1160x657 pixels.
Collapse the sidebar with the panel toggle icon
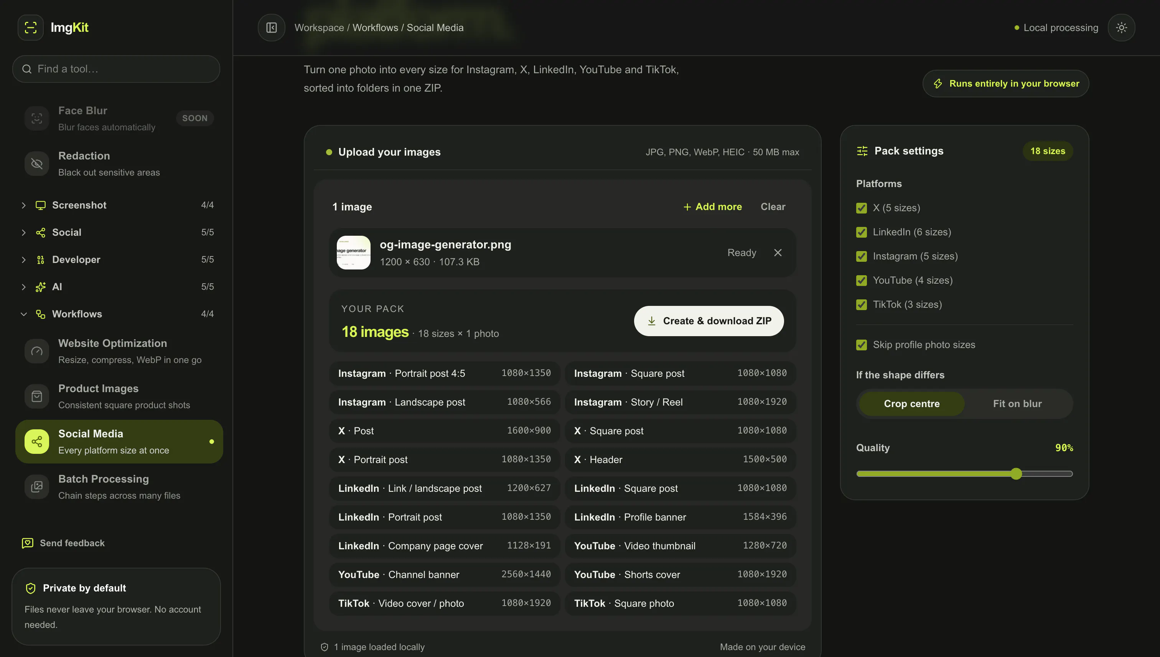click(271, 28)
